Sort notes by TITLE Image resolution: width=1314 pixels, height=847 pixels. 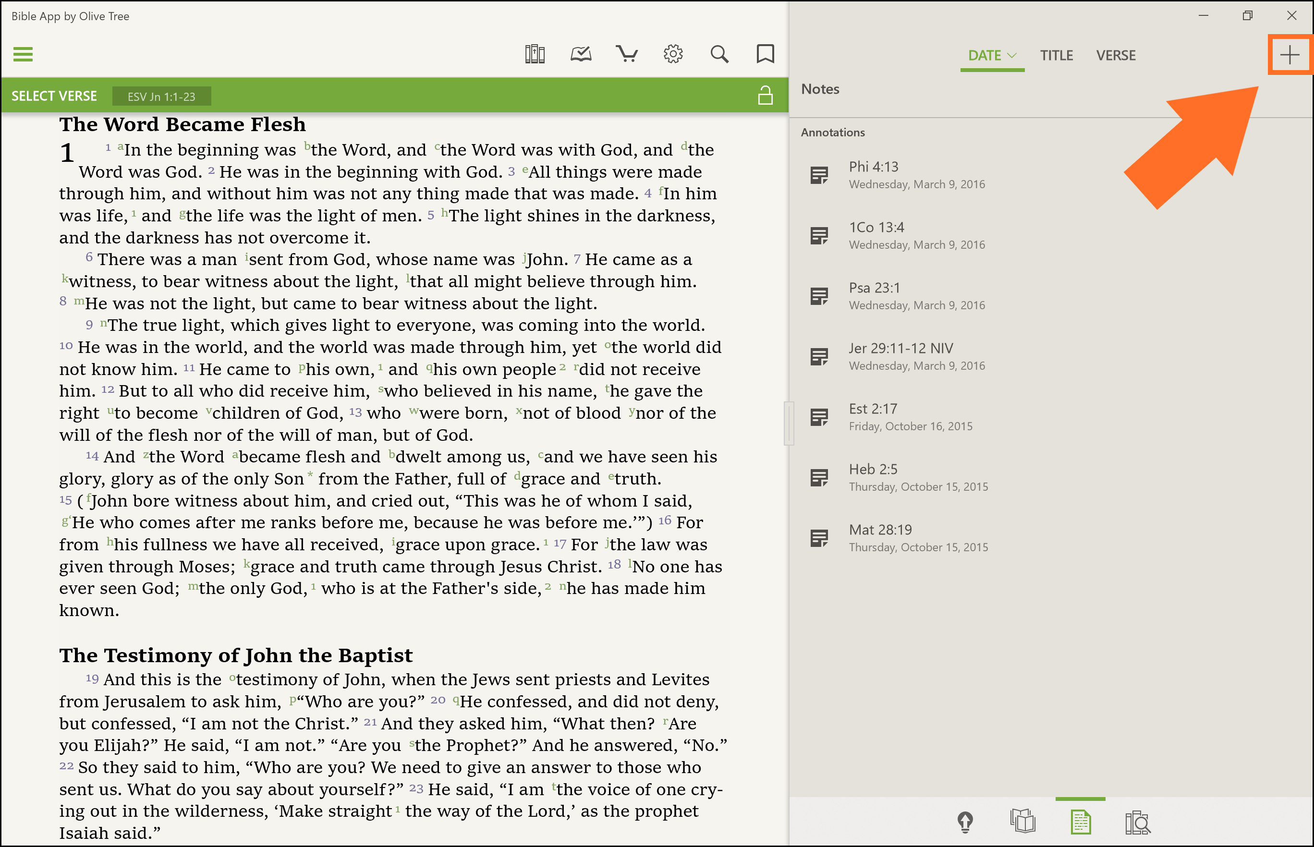pyautogui.click(x=1056, y=56)
